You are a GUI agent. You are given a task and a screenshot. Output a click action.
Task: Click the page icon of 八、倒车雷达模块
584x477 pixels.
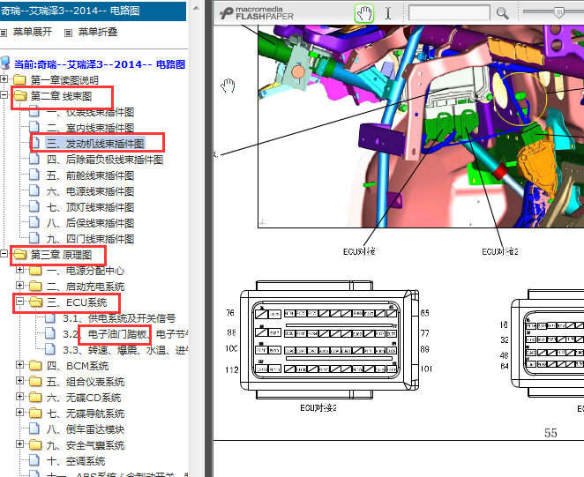click(34, 429)
